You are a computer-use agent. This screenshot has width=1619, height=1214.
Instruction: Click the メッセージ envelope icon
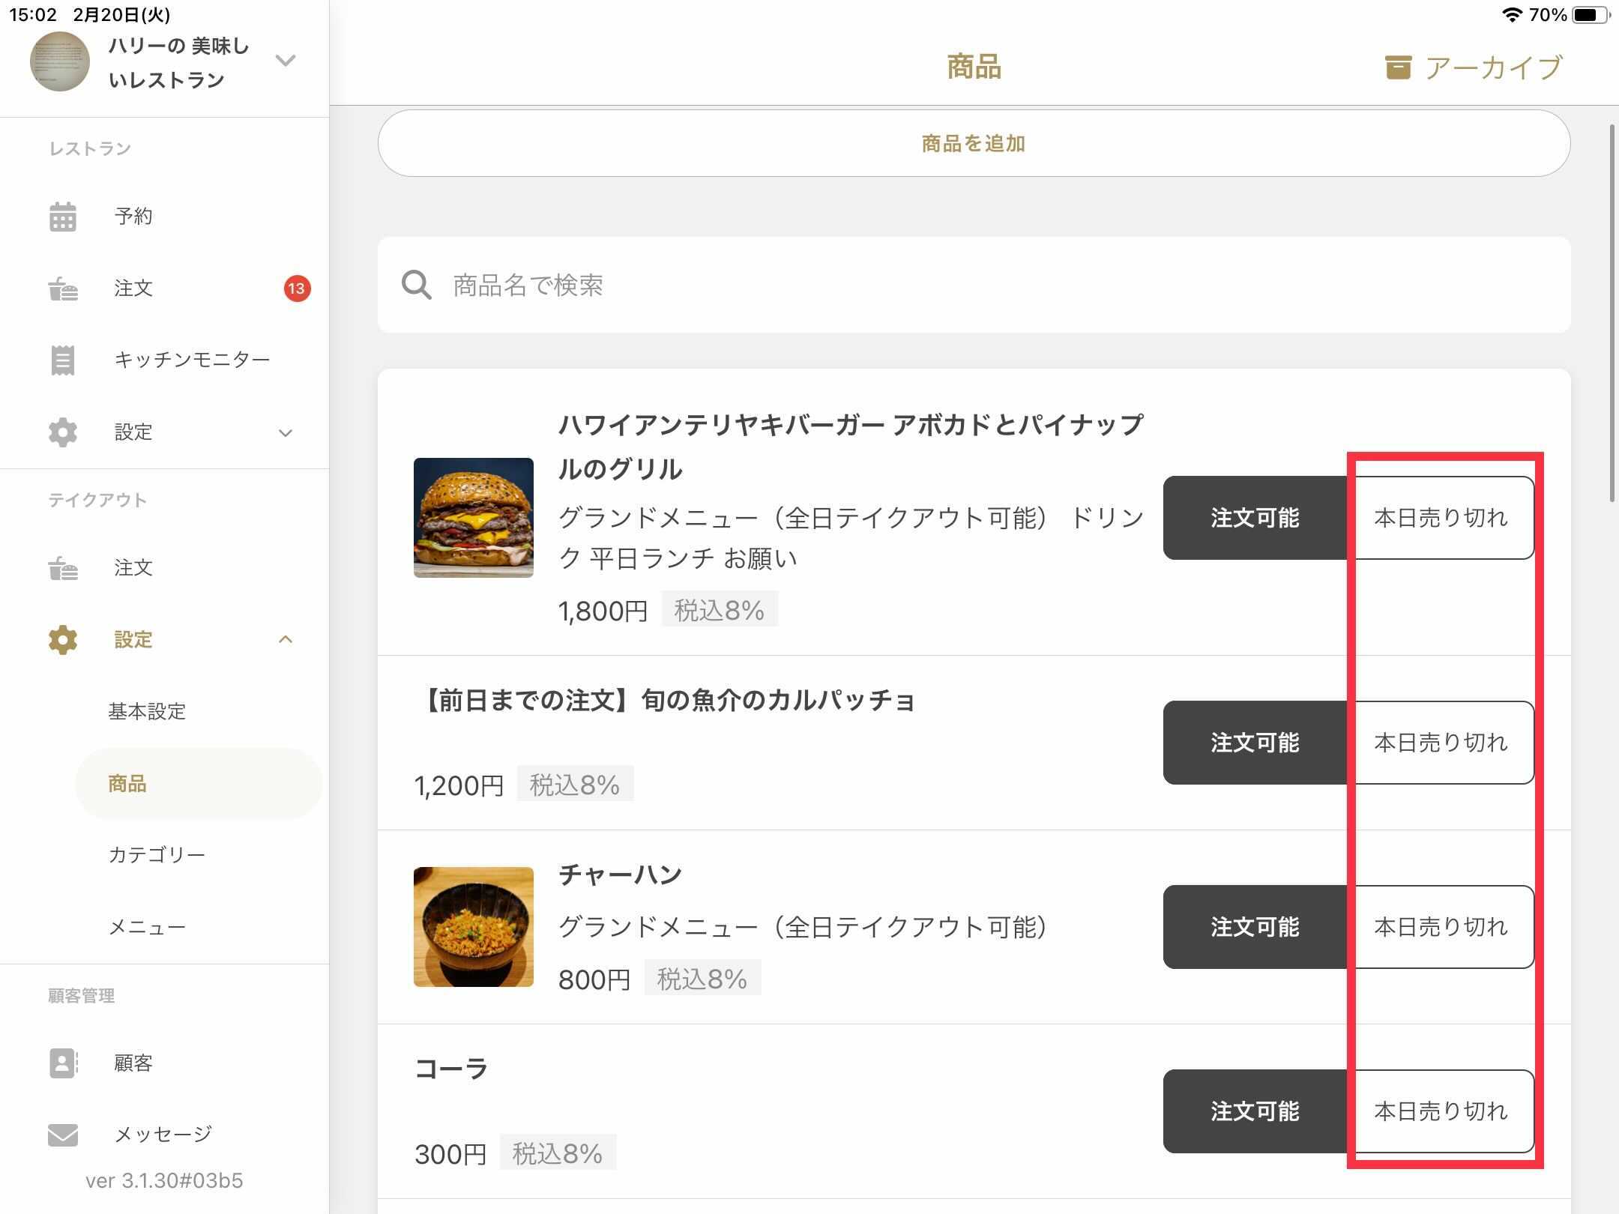coord(63,1135)
